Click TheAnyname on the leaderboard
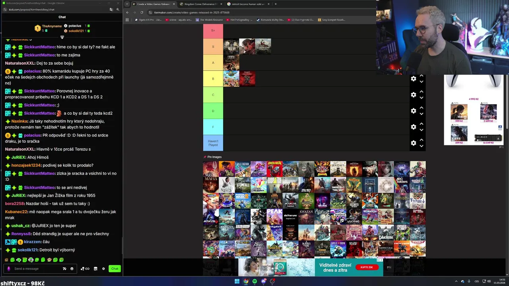This screenshot has height=286, width=509. point(52,26)
